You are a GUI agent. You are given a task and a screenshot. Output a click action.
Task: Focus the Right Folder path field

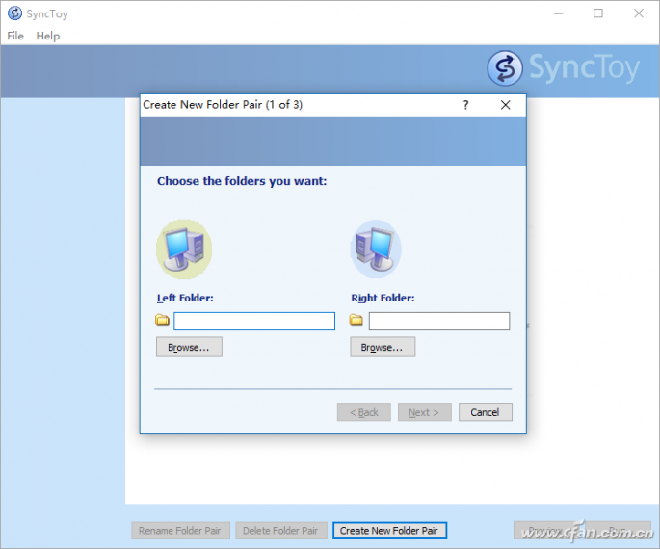pyautogui.click(x=439, y=321)
